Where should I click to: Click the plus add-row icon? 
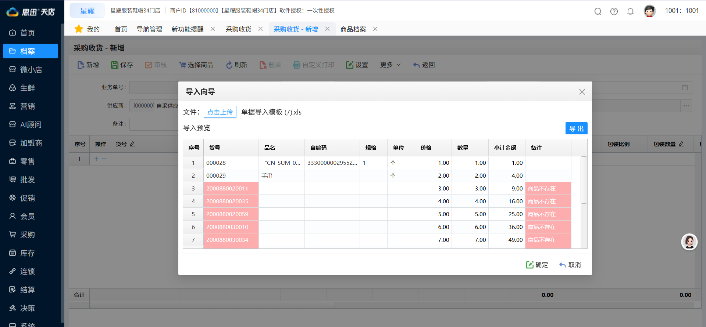click(x=96, y=159)
